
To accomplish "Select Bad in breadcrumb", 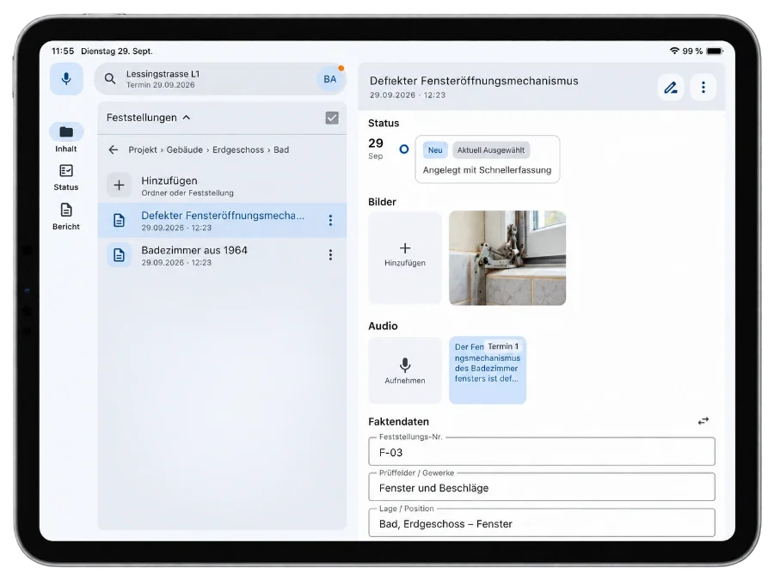I will coord(281,150).
